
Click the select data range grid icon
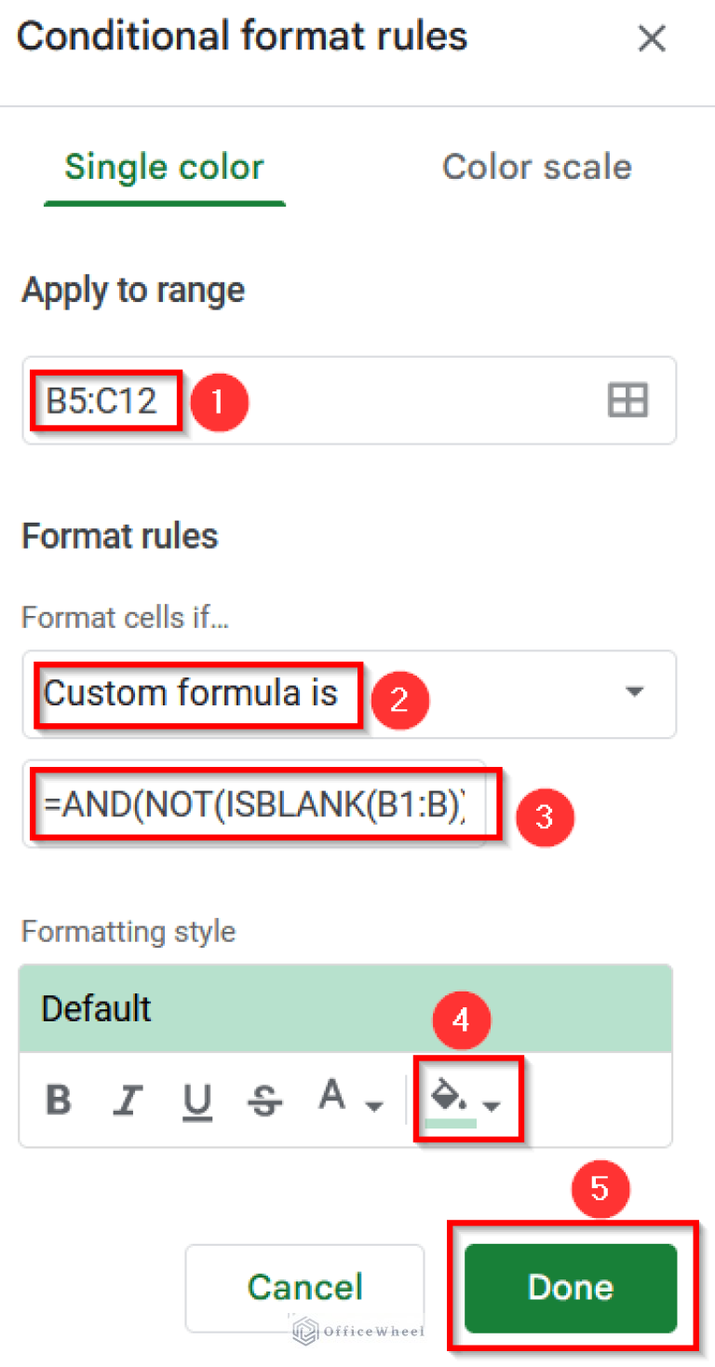[x=627, y=401]
